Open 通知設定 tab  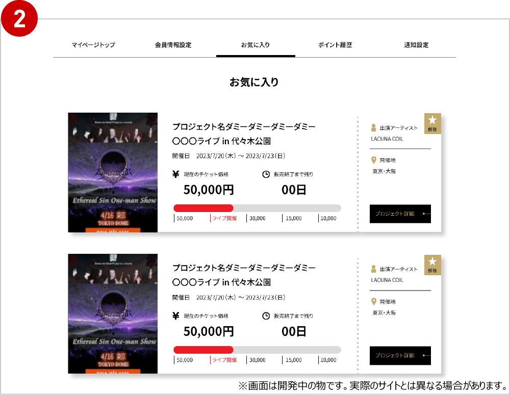[416, 45]
